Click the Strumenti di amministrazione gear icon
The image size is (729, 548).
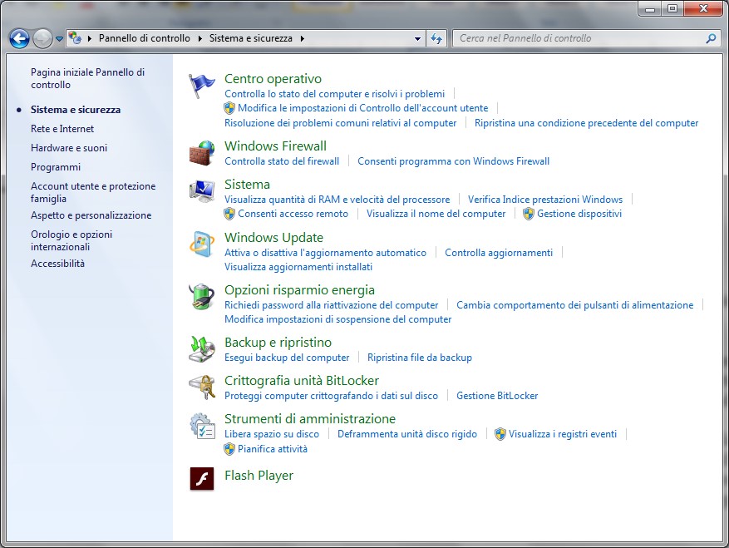tap(202, 426)
